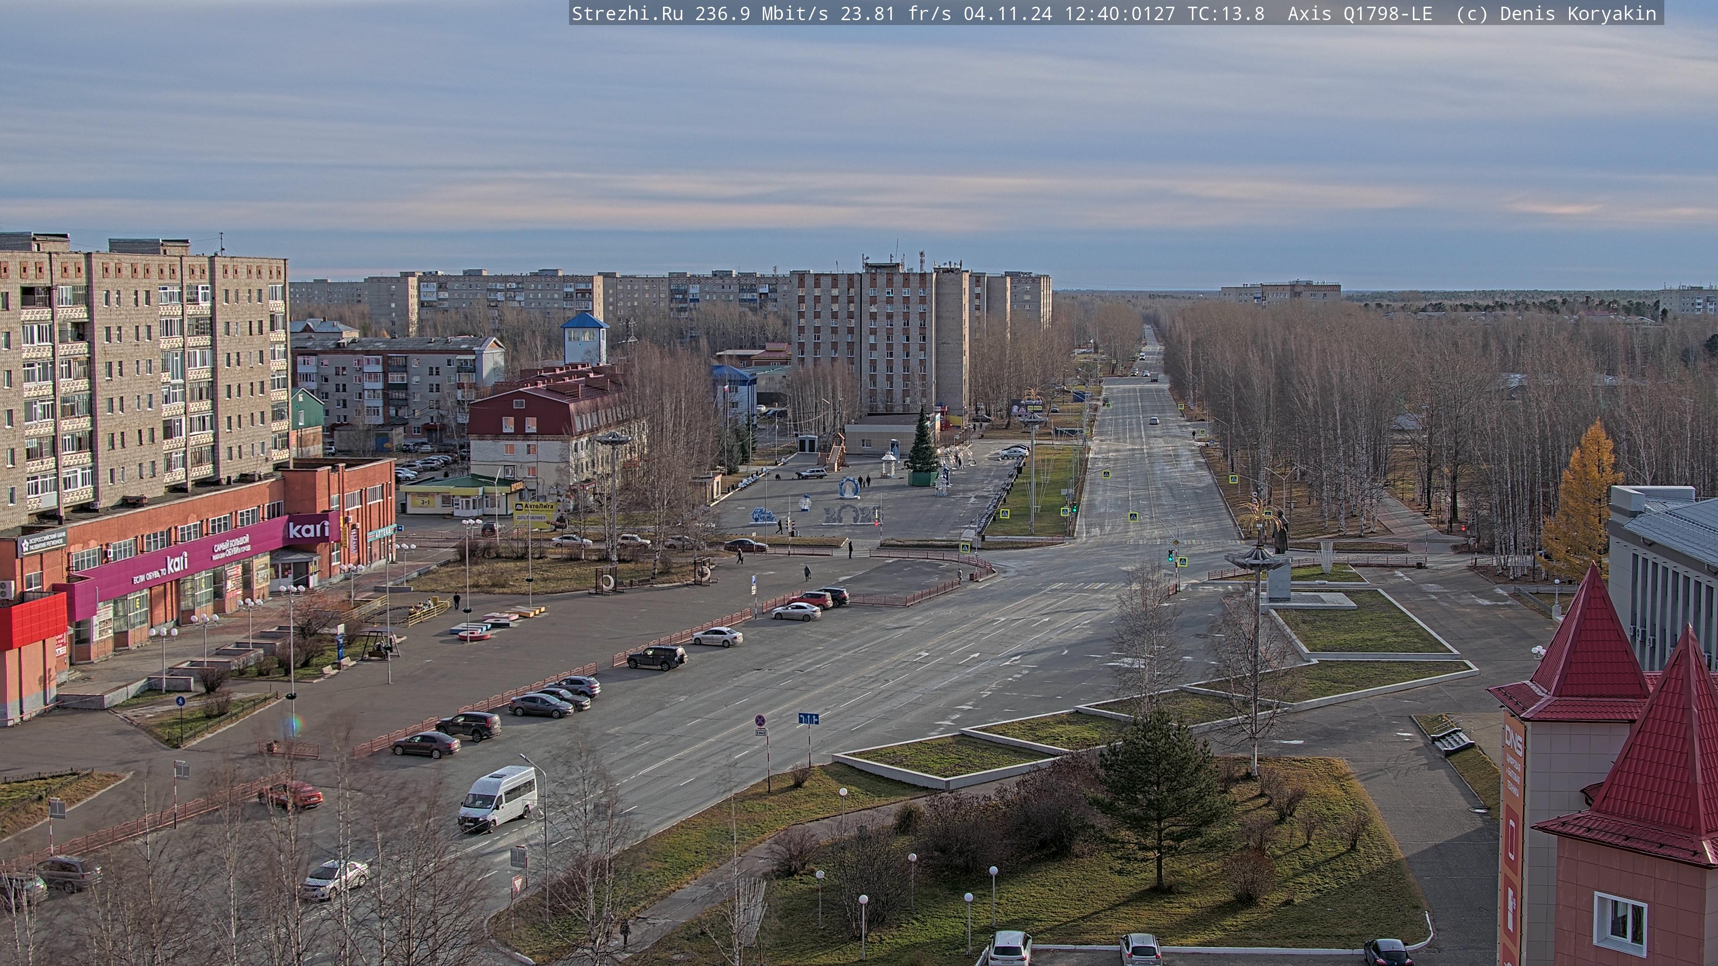
Task: Click the 23.81 fr/s frame rate value
Action: (x=896, y=14)
